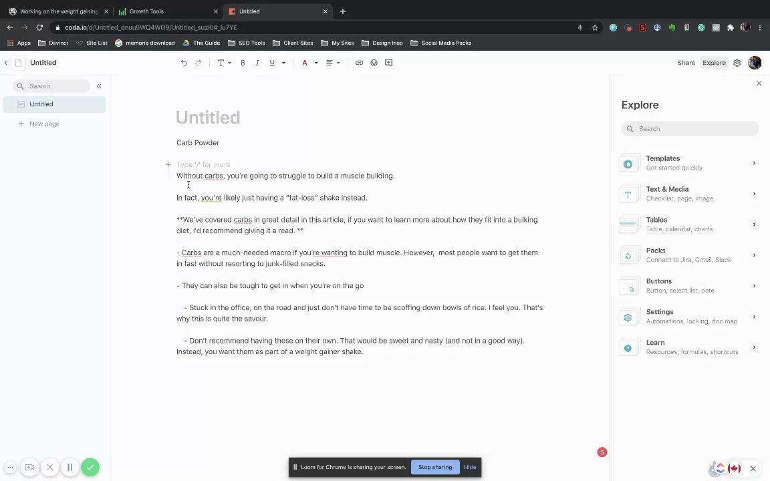Viewport: 770px width, 481px height.
Task: Select the Untitled Coda browser tab
Action: pyautogui.click(x=277, y=11)
